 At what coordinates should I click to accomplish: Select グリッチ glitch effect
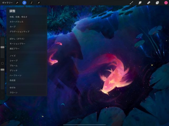pos(27,70)
